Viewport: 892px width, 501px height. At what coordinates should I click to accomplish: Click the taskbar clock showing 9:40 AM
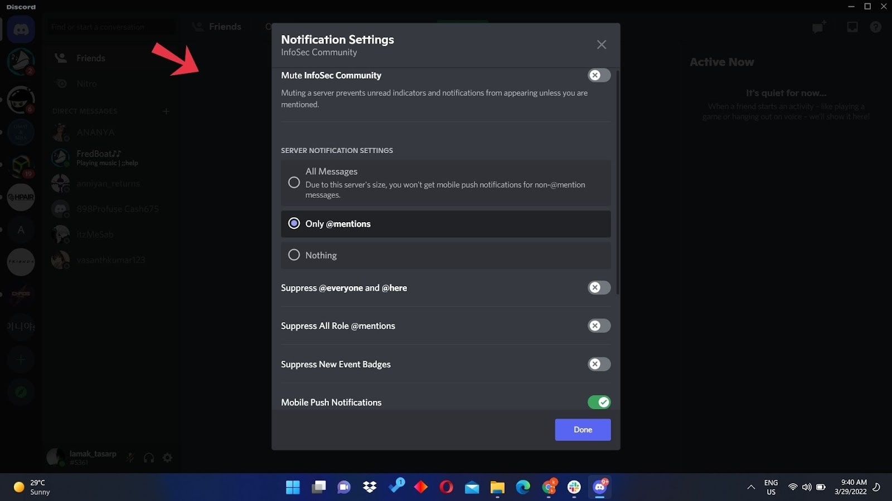tap(851, 487)
